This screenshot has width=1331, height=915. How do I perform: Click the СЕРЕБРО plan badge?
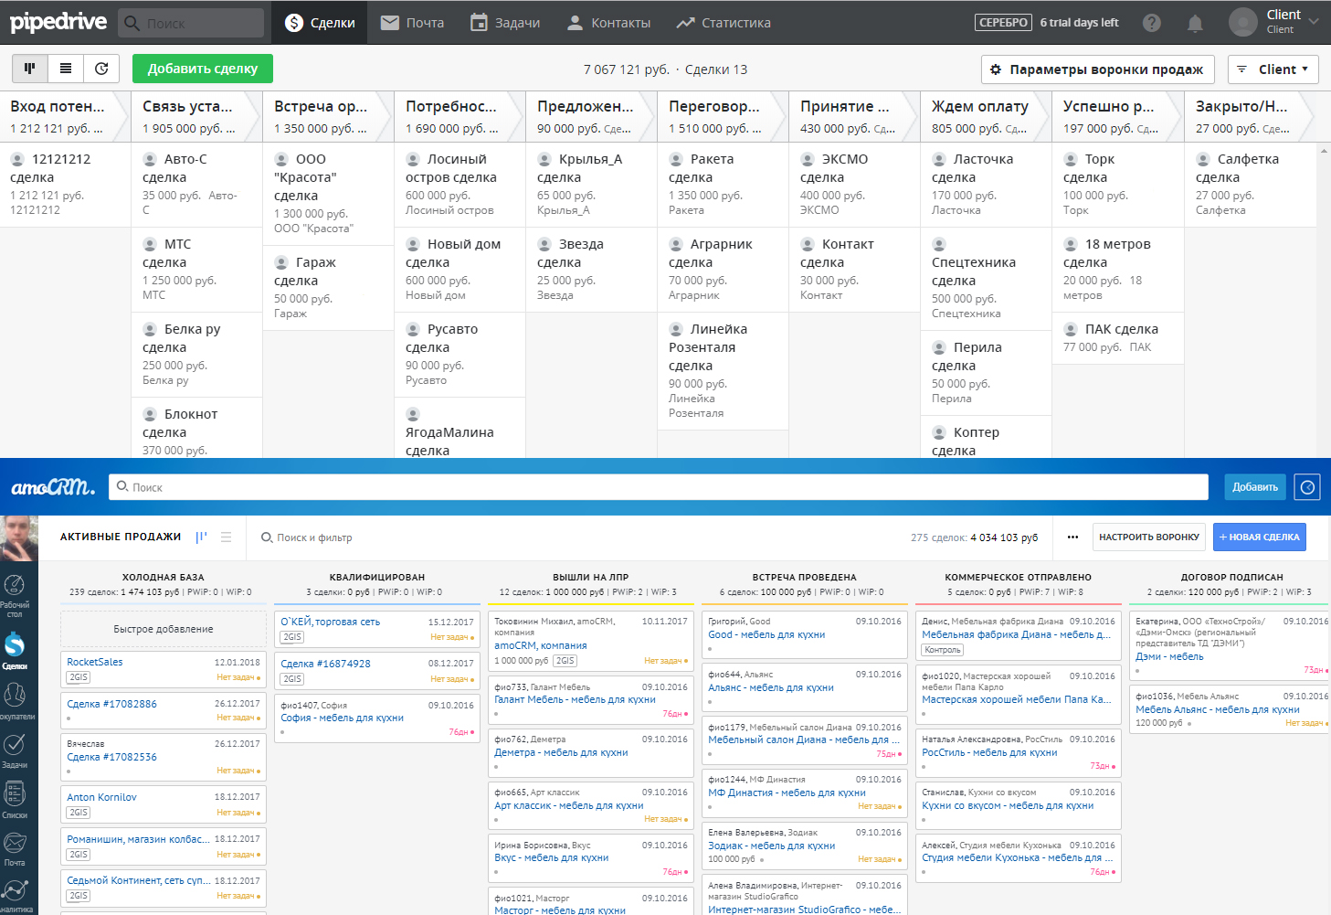pyautogui.click(x=1003, y=23)
